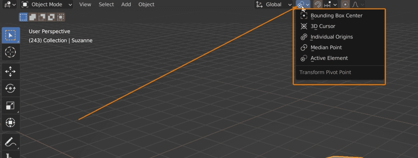Select the Transform tool

pos(10,122)
